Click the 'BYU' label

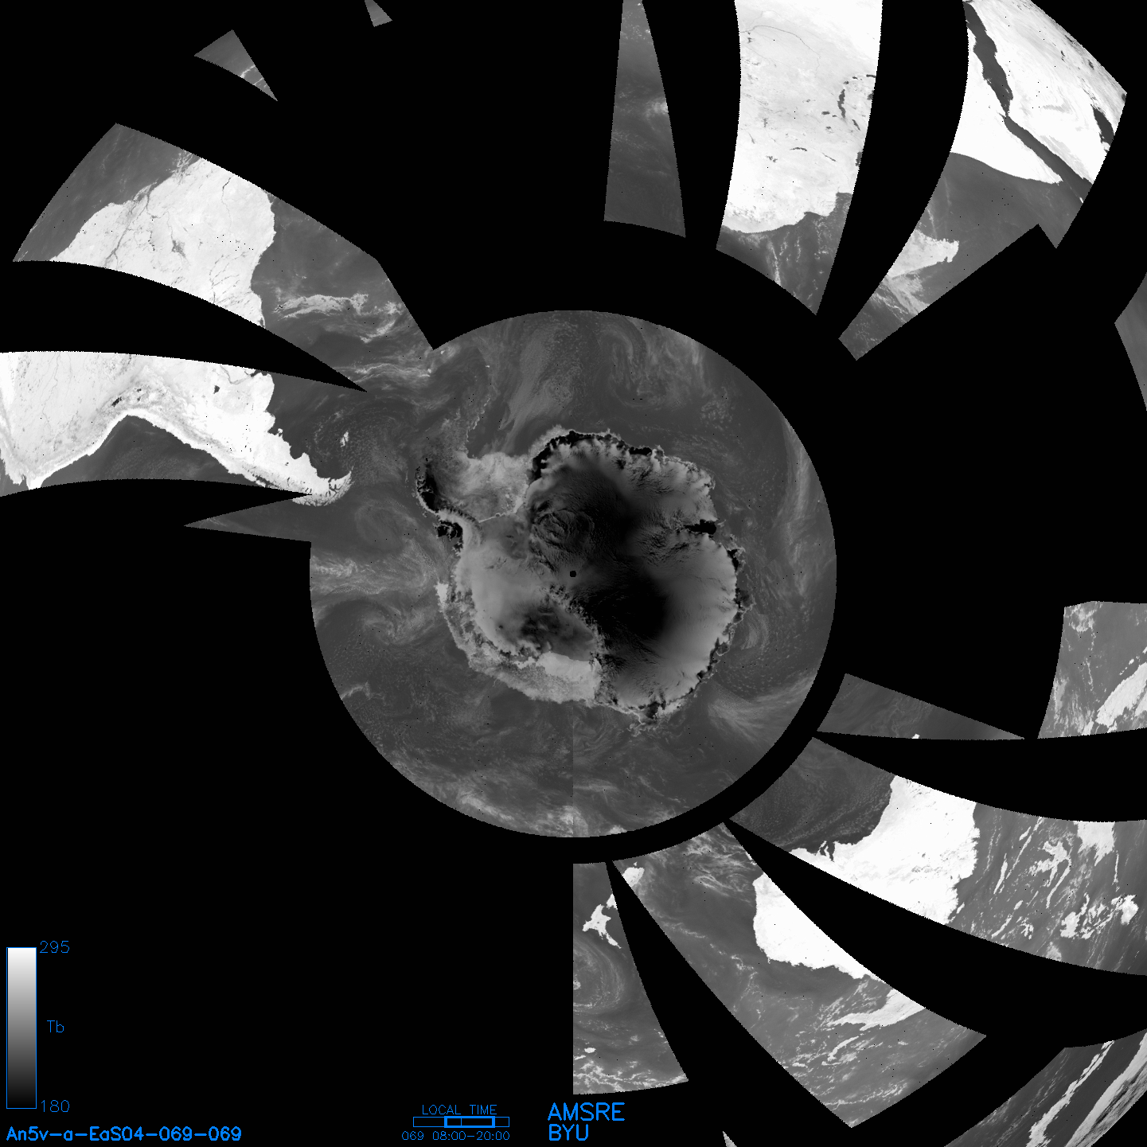point(568,1133)
